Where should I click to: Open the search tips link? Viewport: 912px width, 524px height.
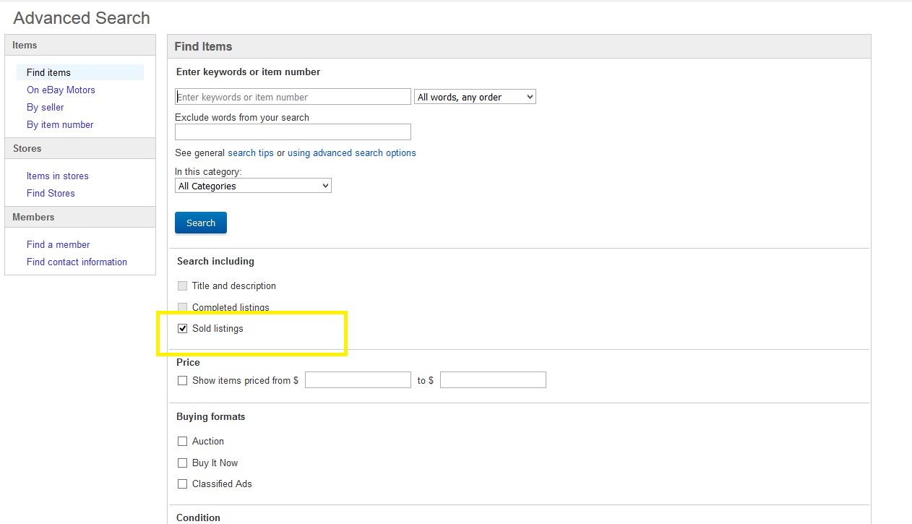point(251,153)
